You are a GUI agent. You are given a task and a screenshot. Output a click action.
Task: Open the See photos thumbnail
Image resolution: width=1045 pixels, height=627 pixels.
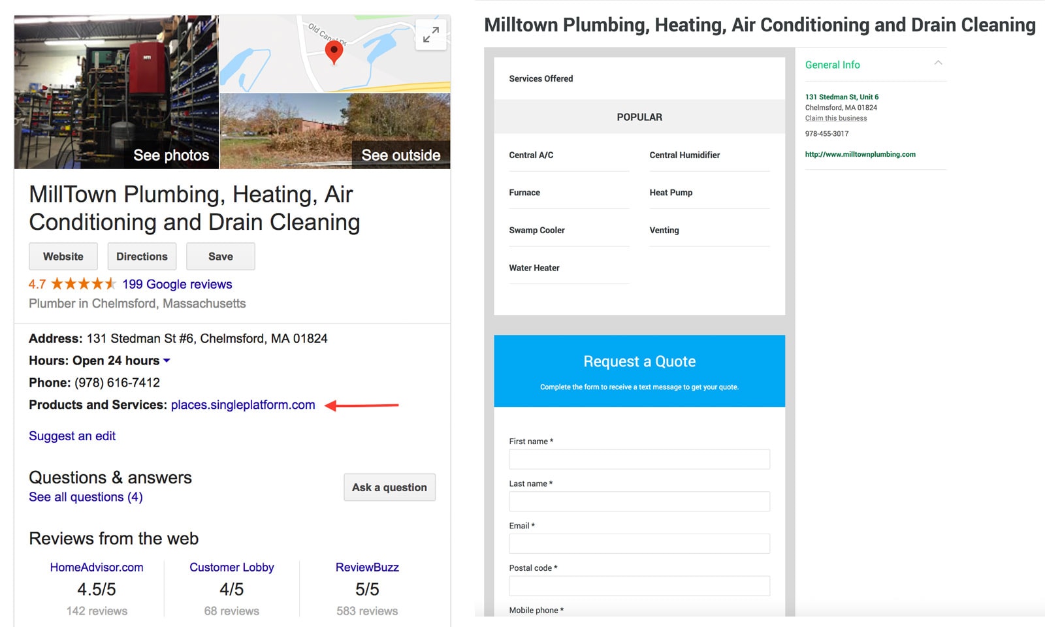point(116,92)
